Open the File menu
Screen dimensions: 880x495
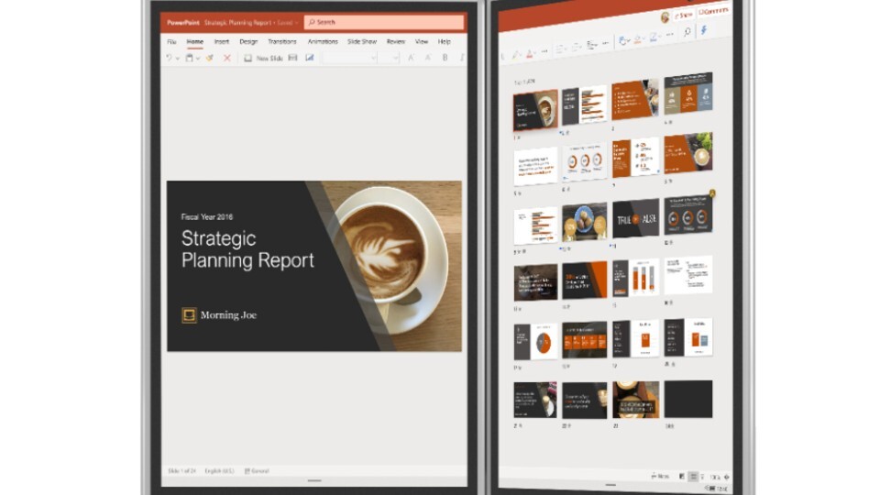click(171, 41)
